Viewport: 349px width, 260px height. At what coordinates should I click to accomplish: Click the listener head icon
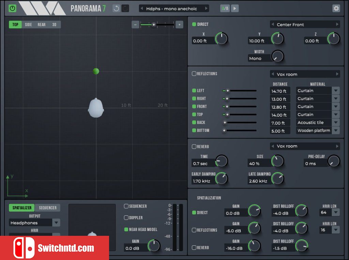[96, 108]
